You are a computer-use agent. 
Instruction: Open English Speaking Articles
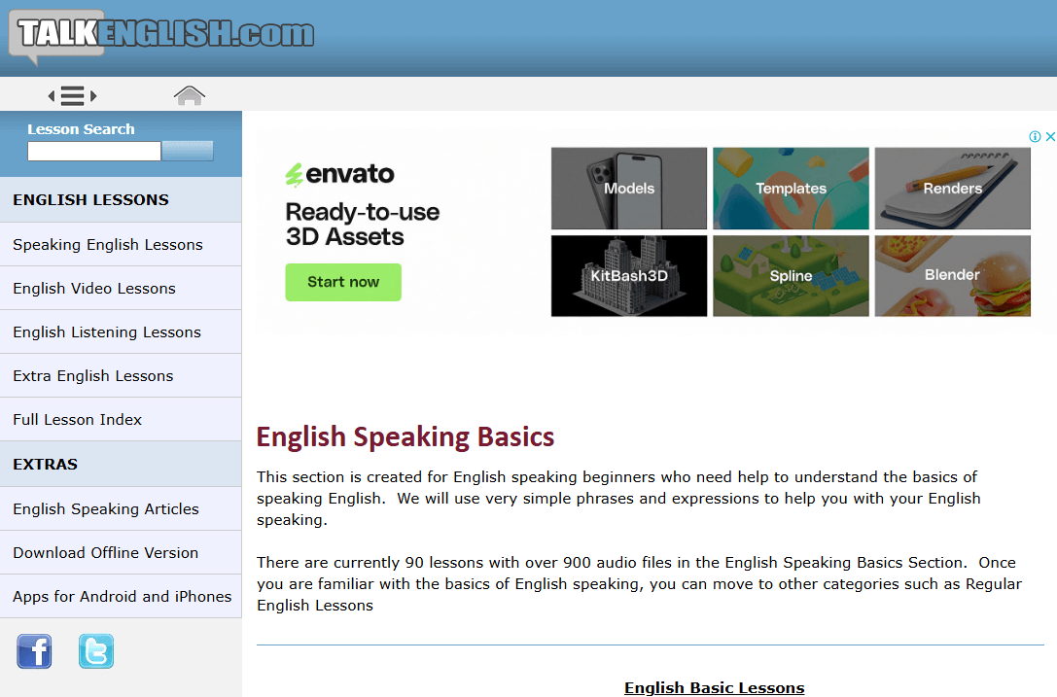[x=121, y=509]
